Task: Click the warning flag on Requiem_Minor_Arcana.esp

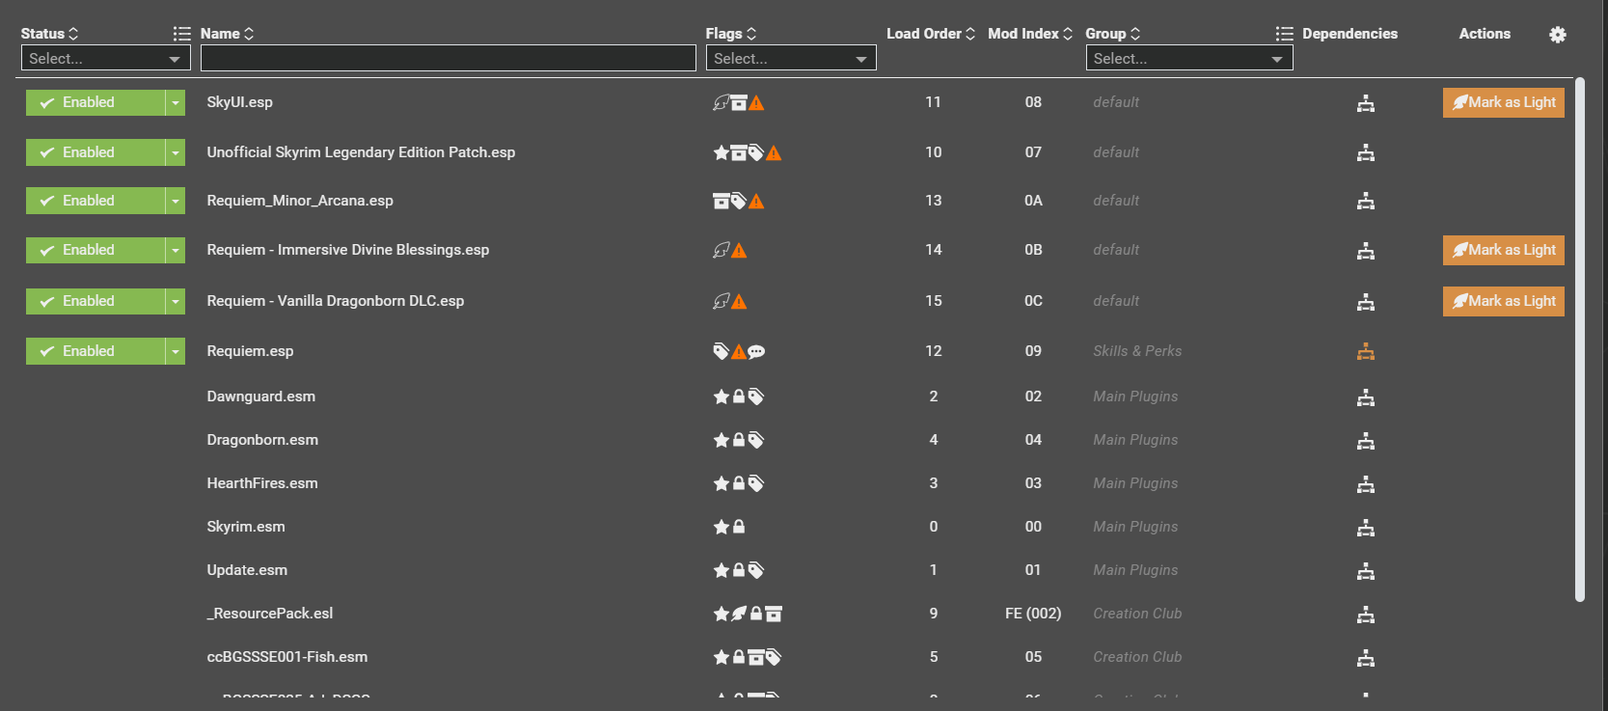Action: (x=756, y=201)
